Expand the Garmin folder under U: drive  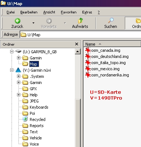point(18,58)
